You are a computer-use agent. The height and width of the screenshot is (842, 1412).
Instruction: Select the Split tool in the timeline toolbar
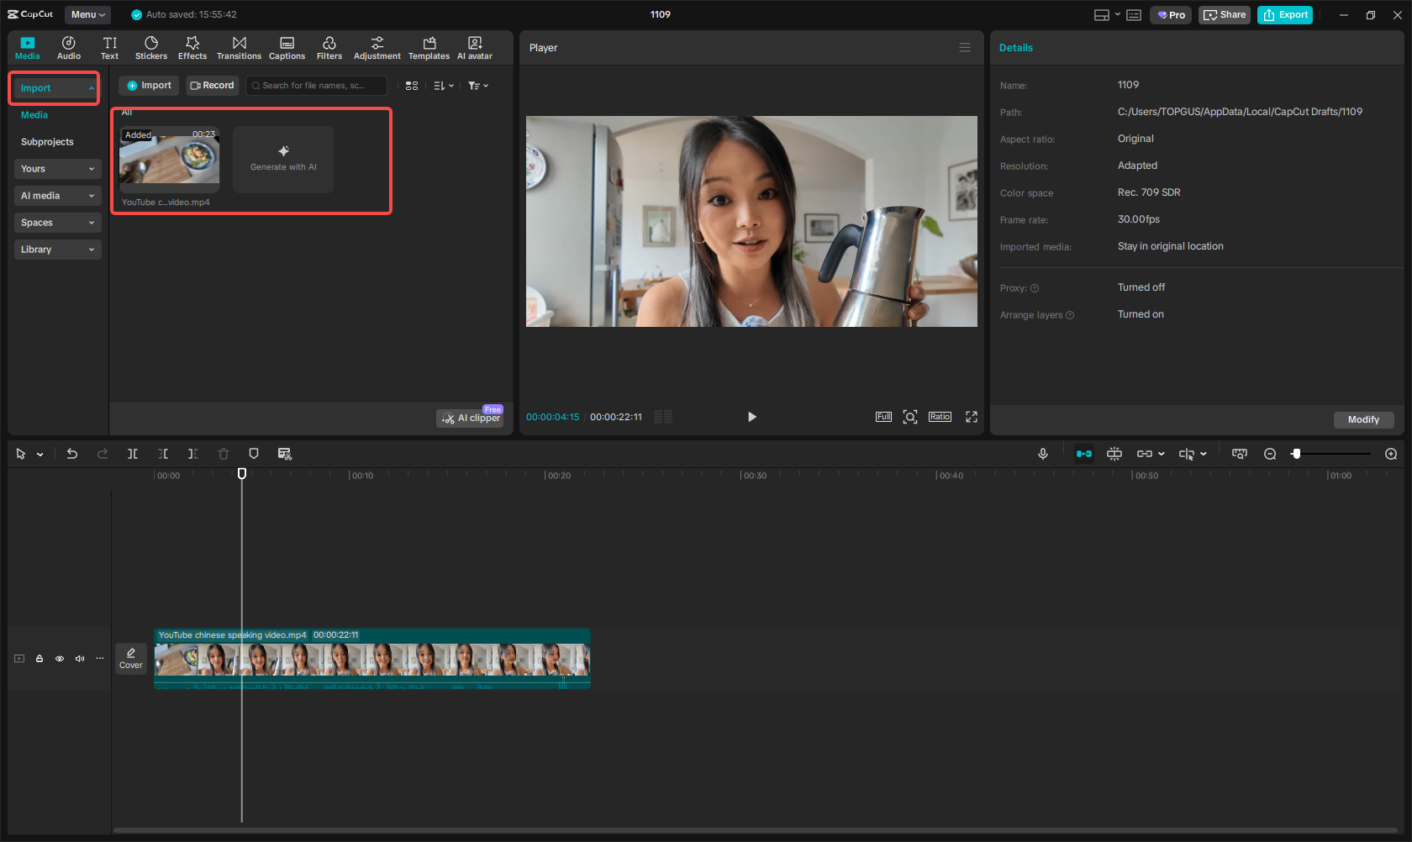pyautogui.click(x=132, y=454)
